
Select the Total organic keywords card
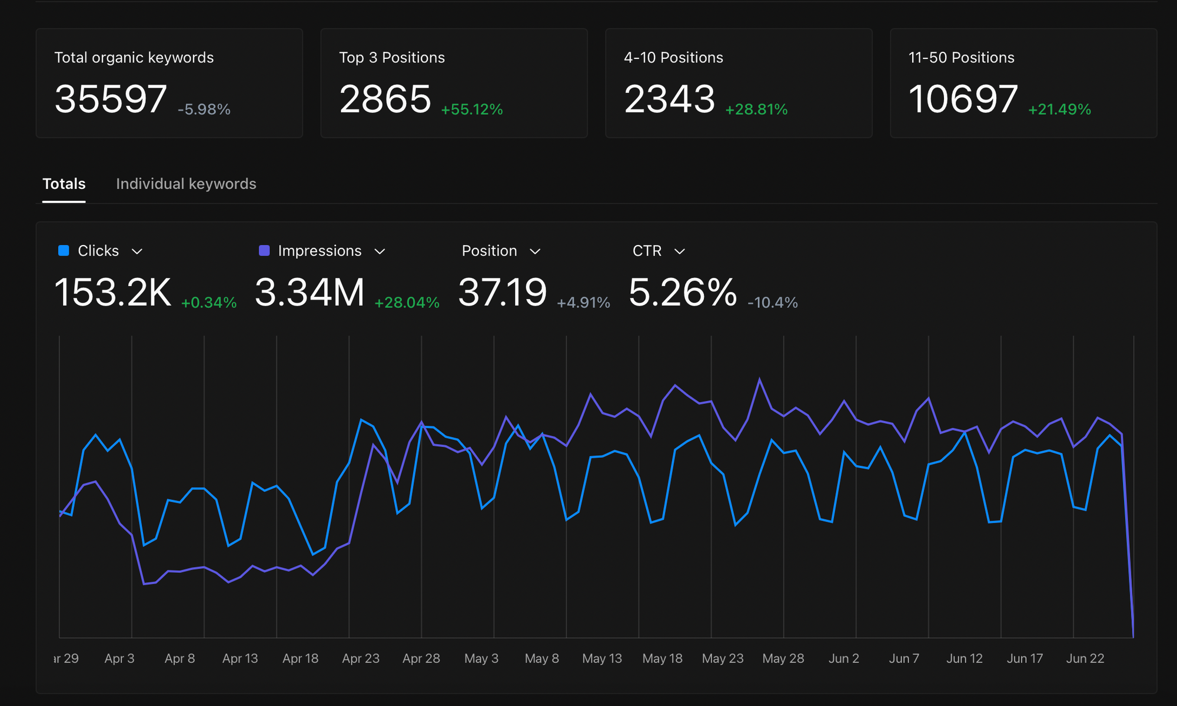tap(169, 82)
